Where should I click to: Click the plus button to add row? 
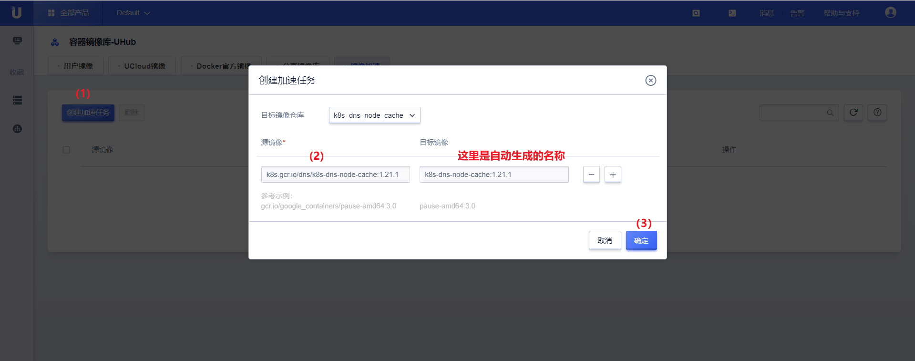(x=613, y=175)
